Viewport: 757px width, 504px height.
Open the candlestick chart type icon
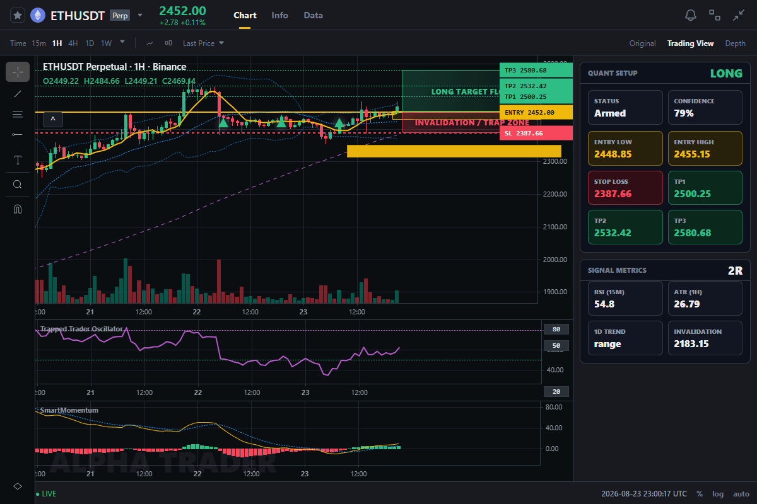(168, 43)
